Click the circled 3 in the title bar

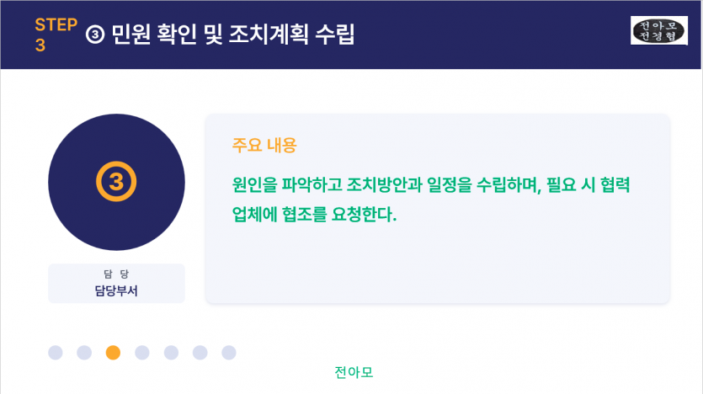click(x=95, y=35)
